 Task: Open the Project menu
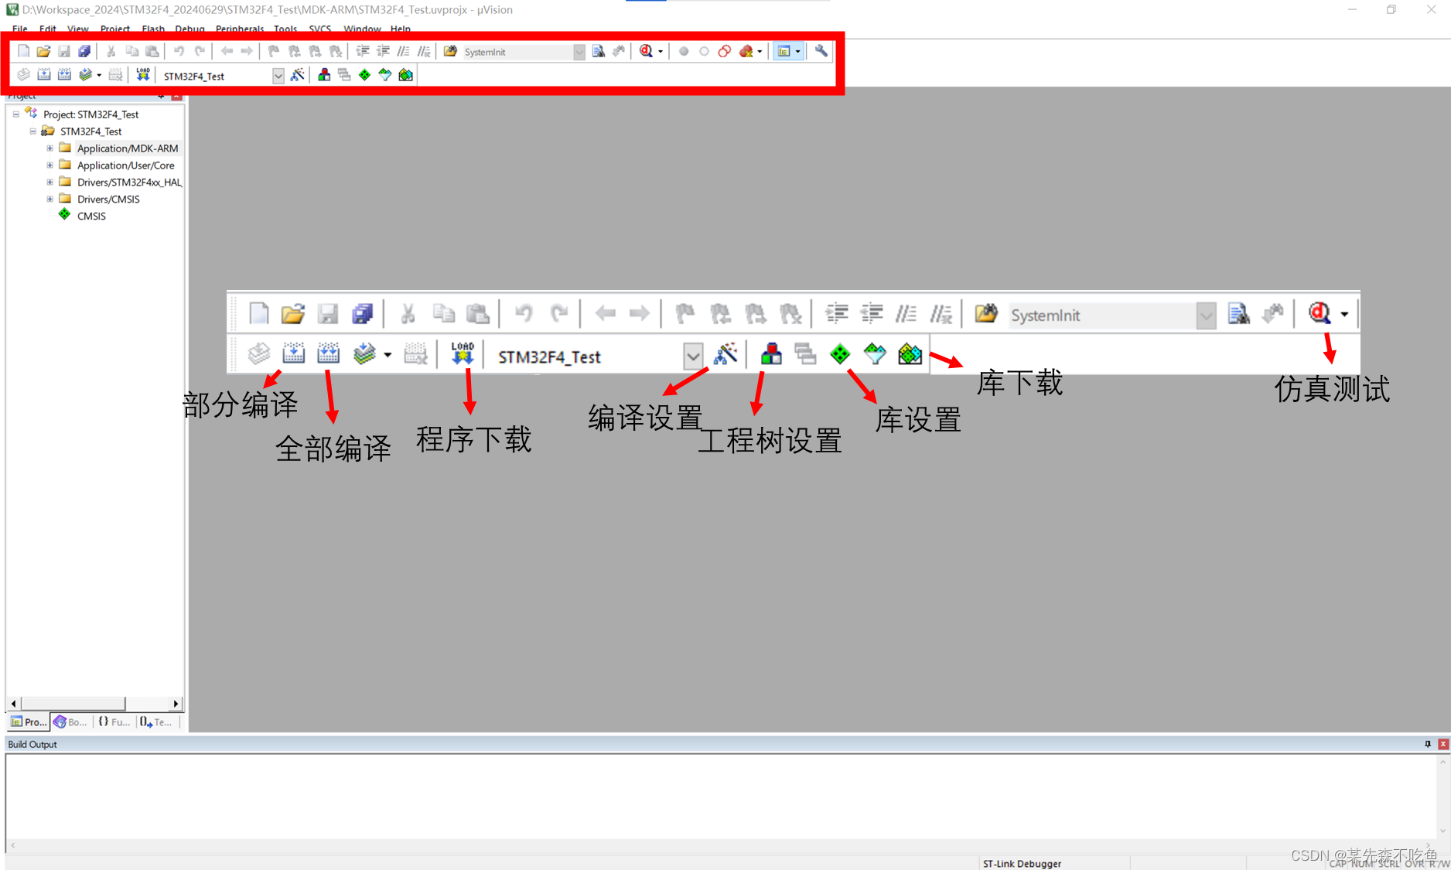[x=115, y=29]
